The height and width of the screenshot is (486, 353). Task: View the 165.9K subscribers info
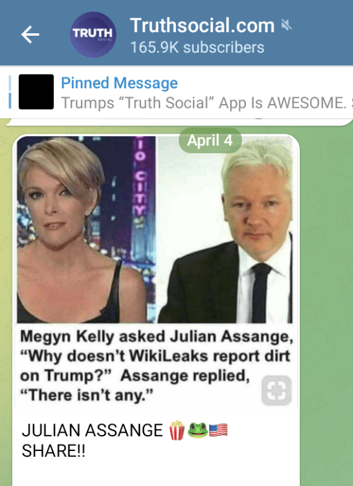[197, 48]
